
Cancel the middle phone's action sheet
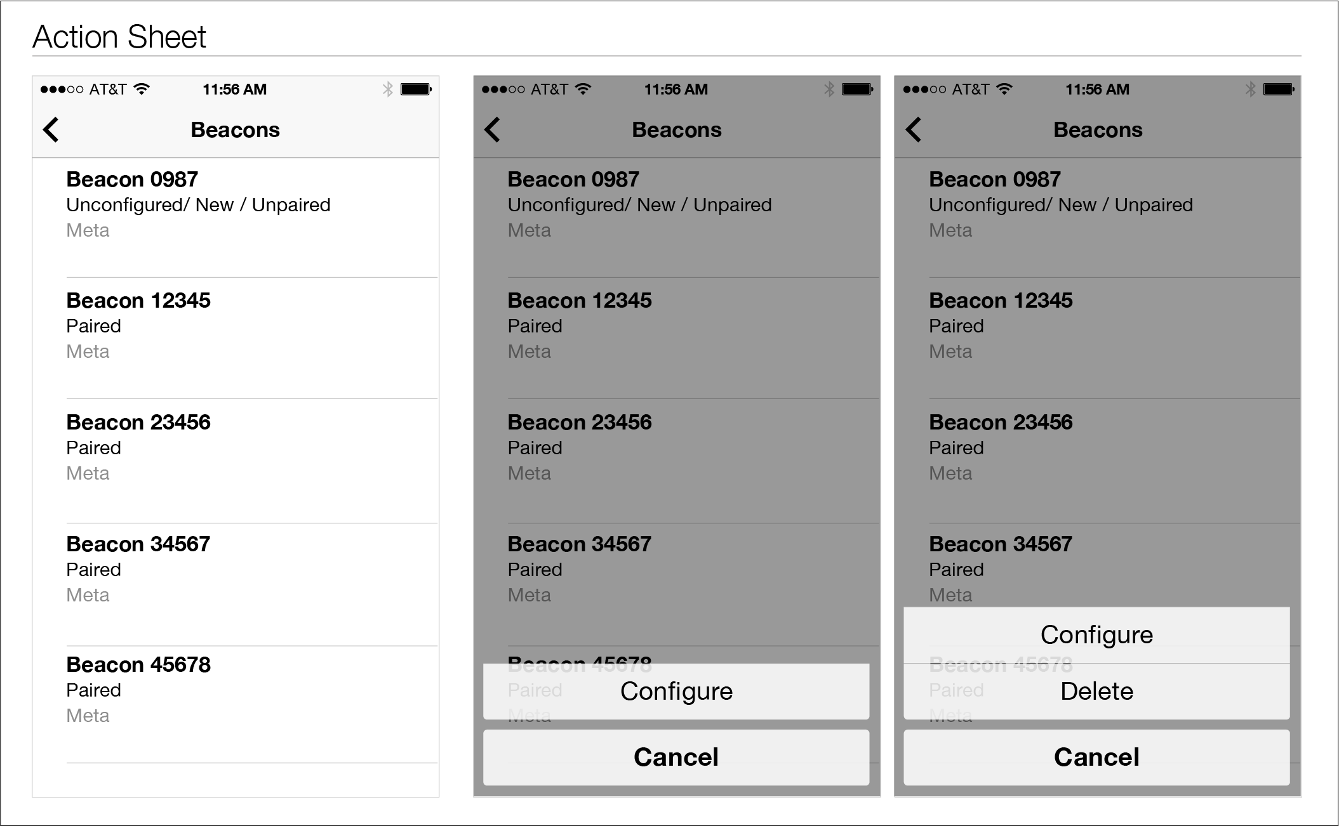(676, 757)
